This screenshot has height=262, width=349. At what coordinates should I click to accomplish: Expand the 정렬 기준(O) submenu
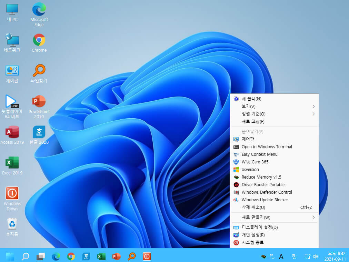[274, 114]
